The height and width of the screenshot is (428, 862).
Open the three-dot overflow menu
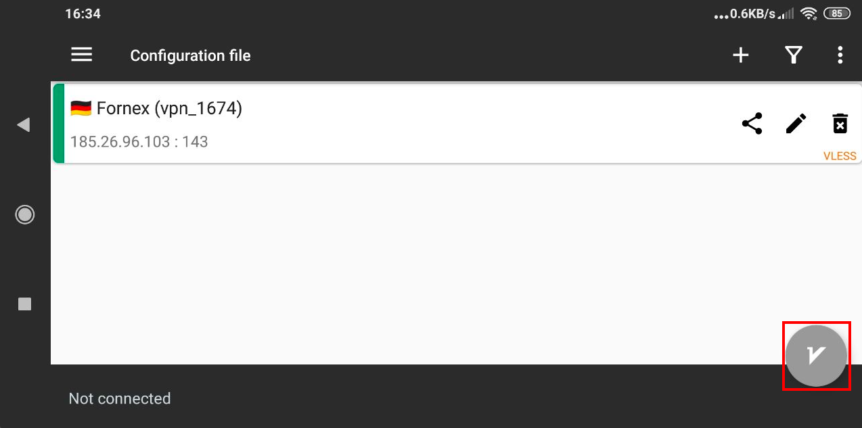point(840,55)
